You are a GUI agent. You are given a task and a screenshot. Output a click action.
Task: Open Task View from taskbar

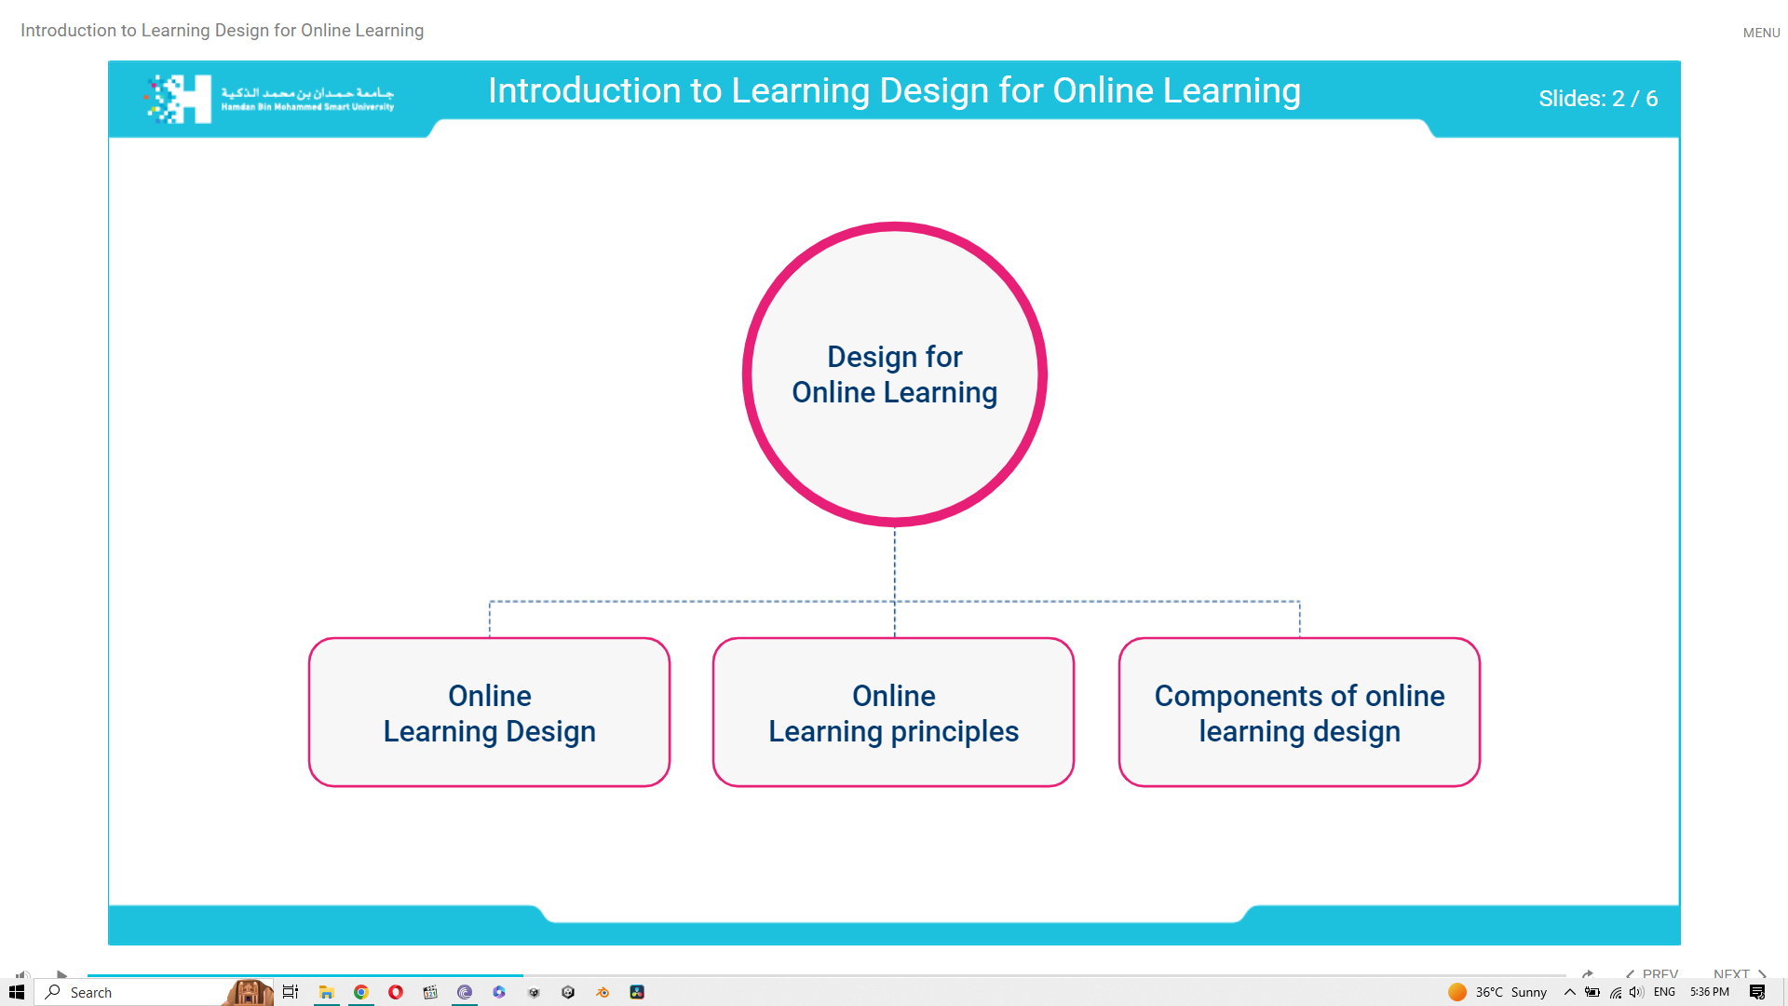pos(291,992)
